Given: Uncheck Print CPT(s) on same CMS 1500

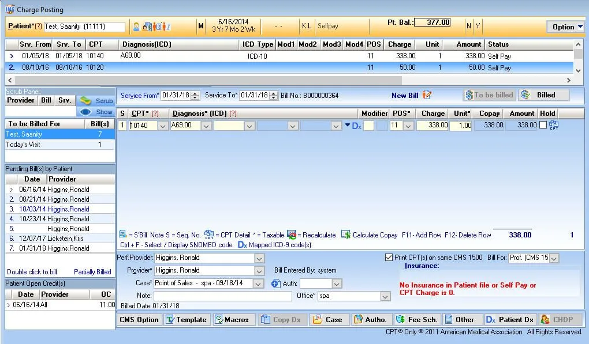Looking at the screenshot, I should click(x=389, y=258).
